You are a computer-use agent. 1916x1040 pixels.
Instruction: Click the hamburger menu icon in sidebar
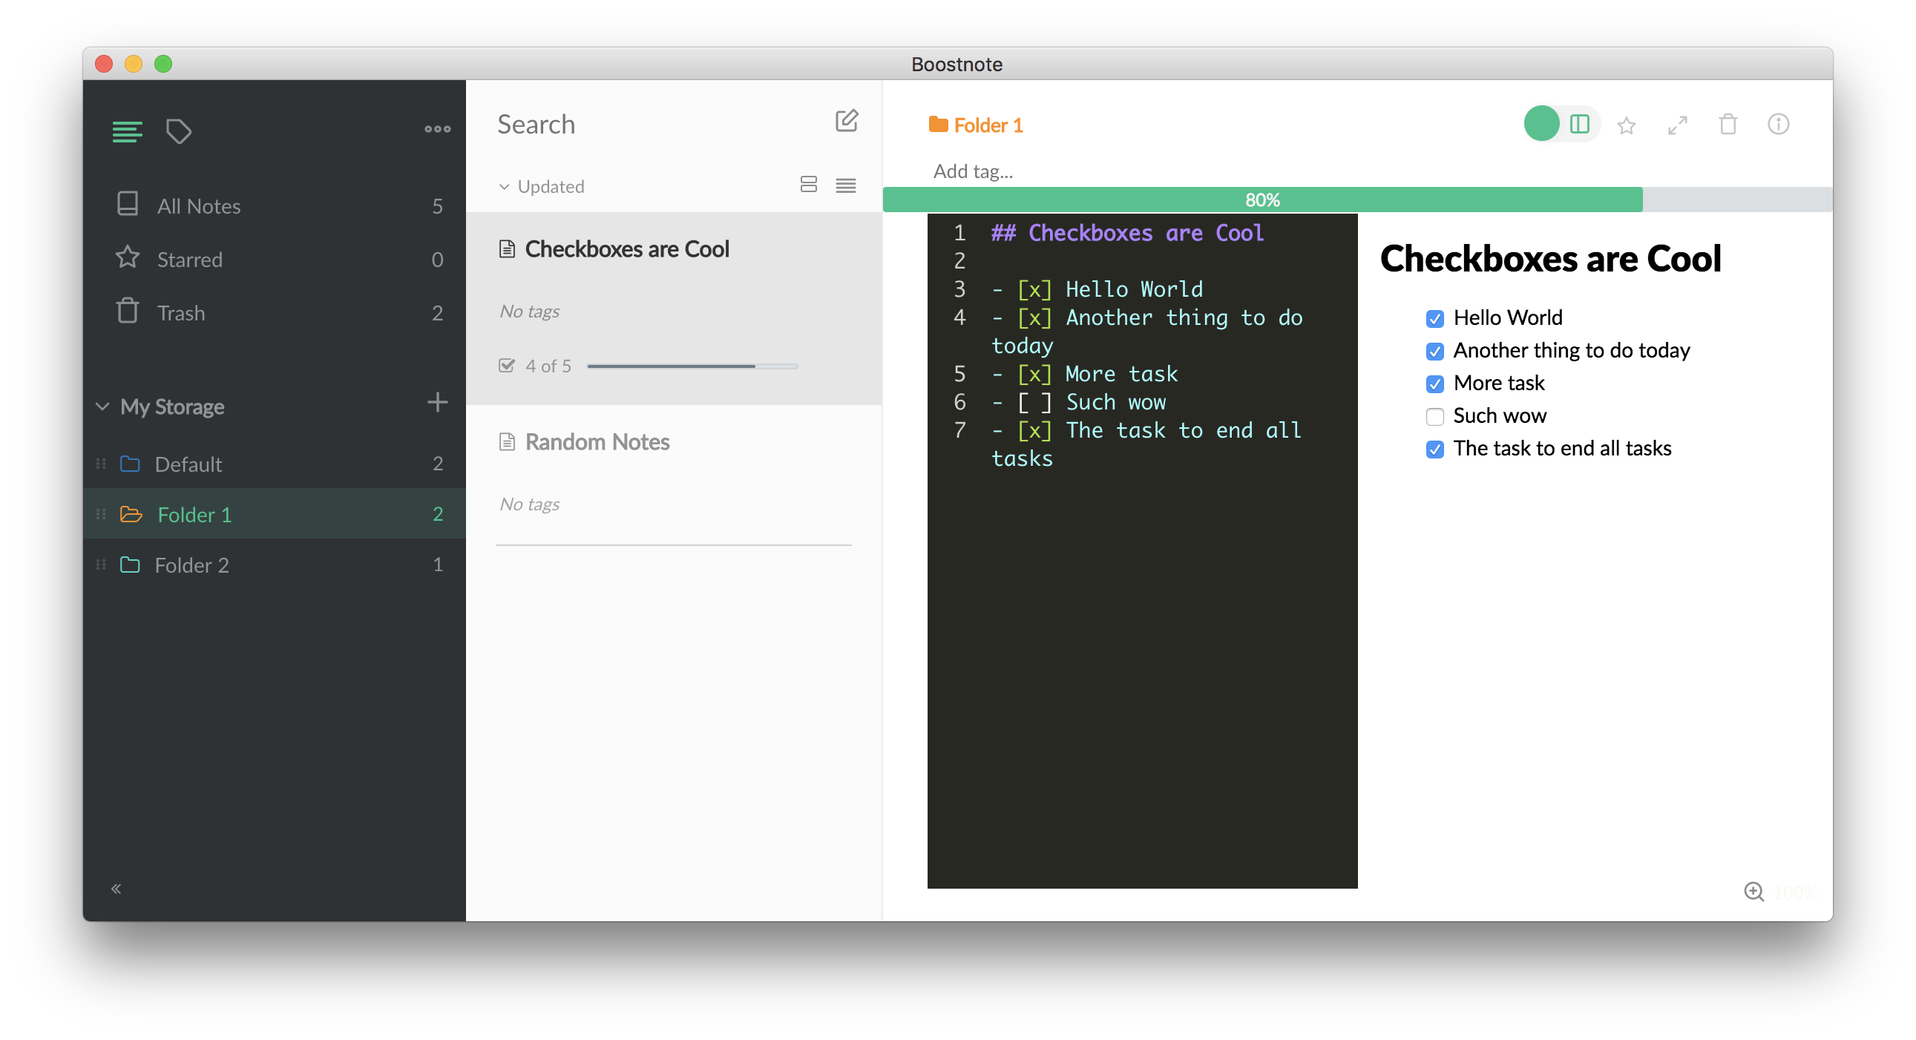(x=127, y=131)
